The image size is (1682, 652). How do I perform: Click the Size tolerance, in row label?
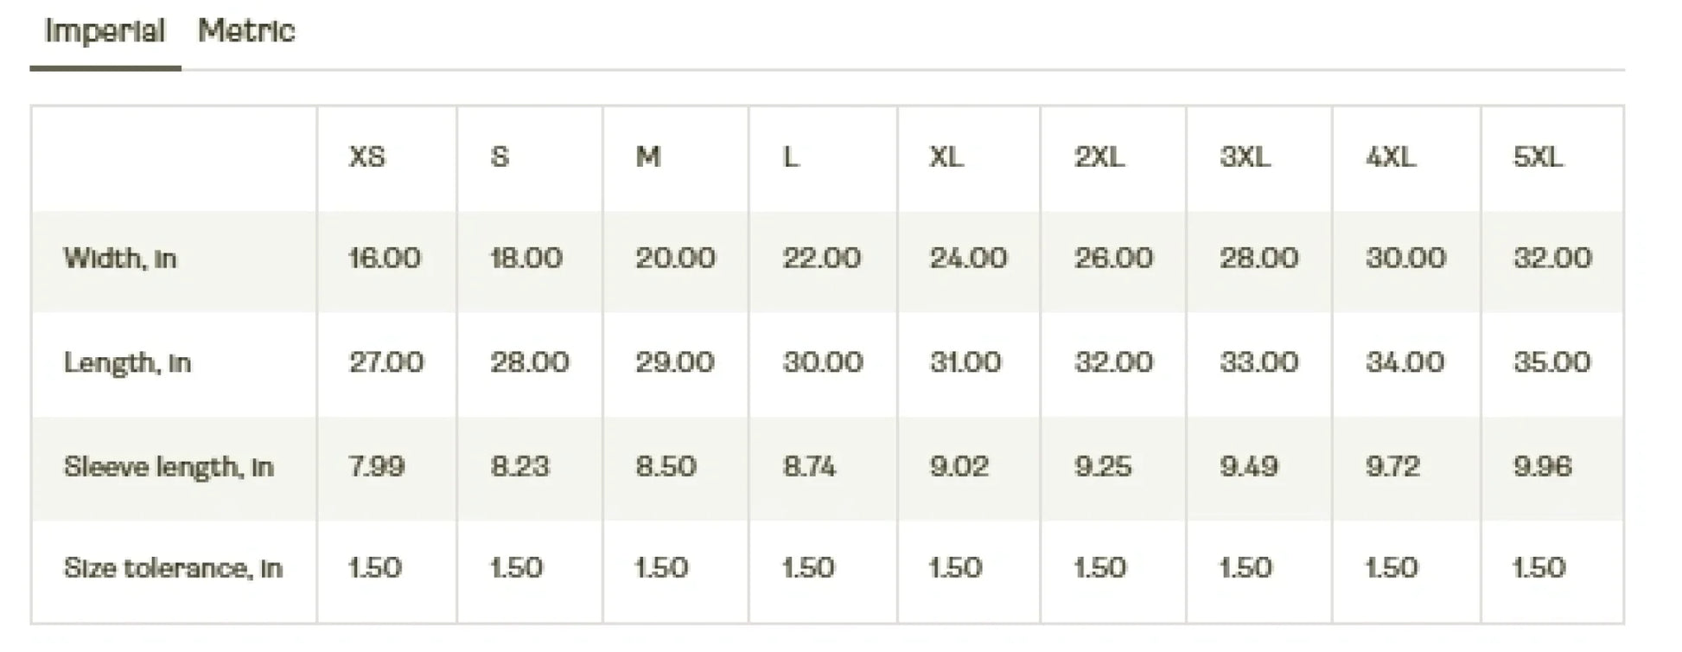(173, 568)
